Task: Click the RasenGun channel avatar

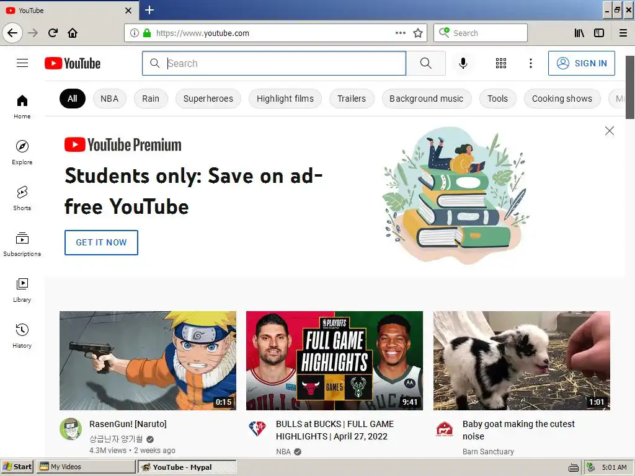Action: 71,429
